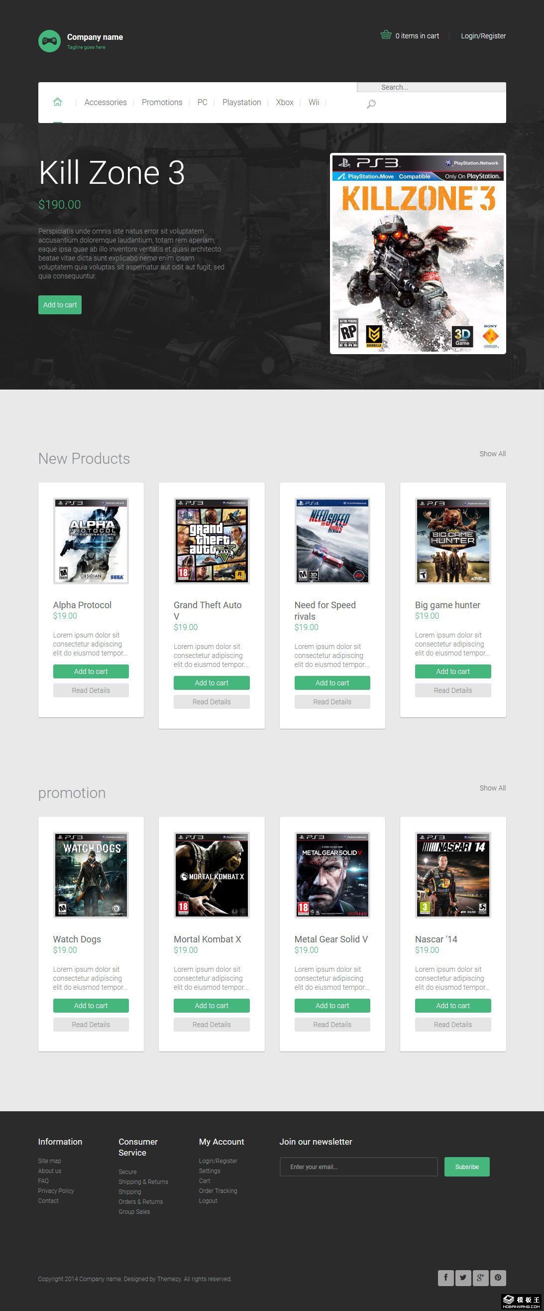Image resolution: width=544 pixels, height=1311 pixels.
Task: Read details of Nascar '14
Action: 453,1025
